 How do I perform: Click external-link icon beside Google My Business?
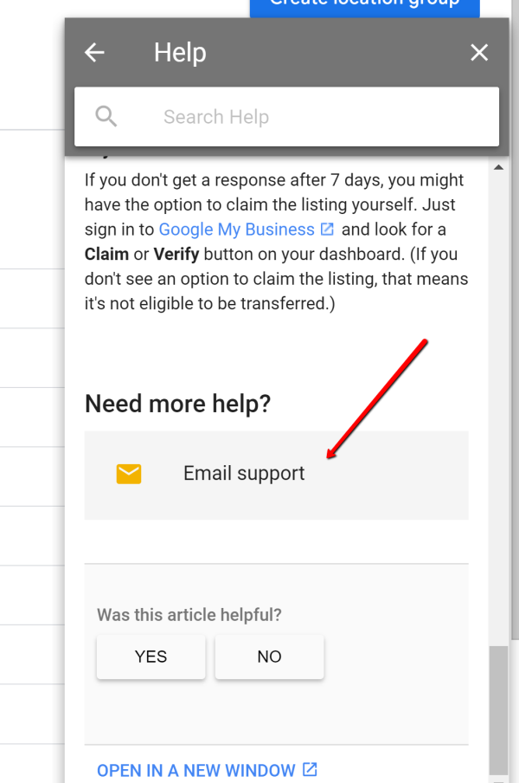(327, 229)
